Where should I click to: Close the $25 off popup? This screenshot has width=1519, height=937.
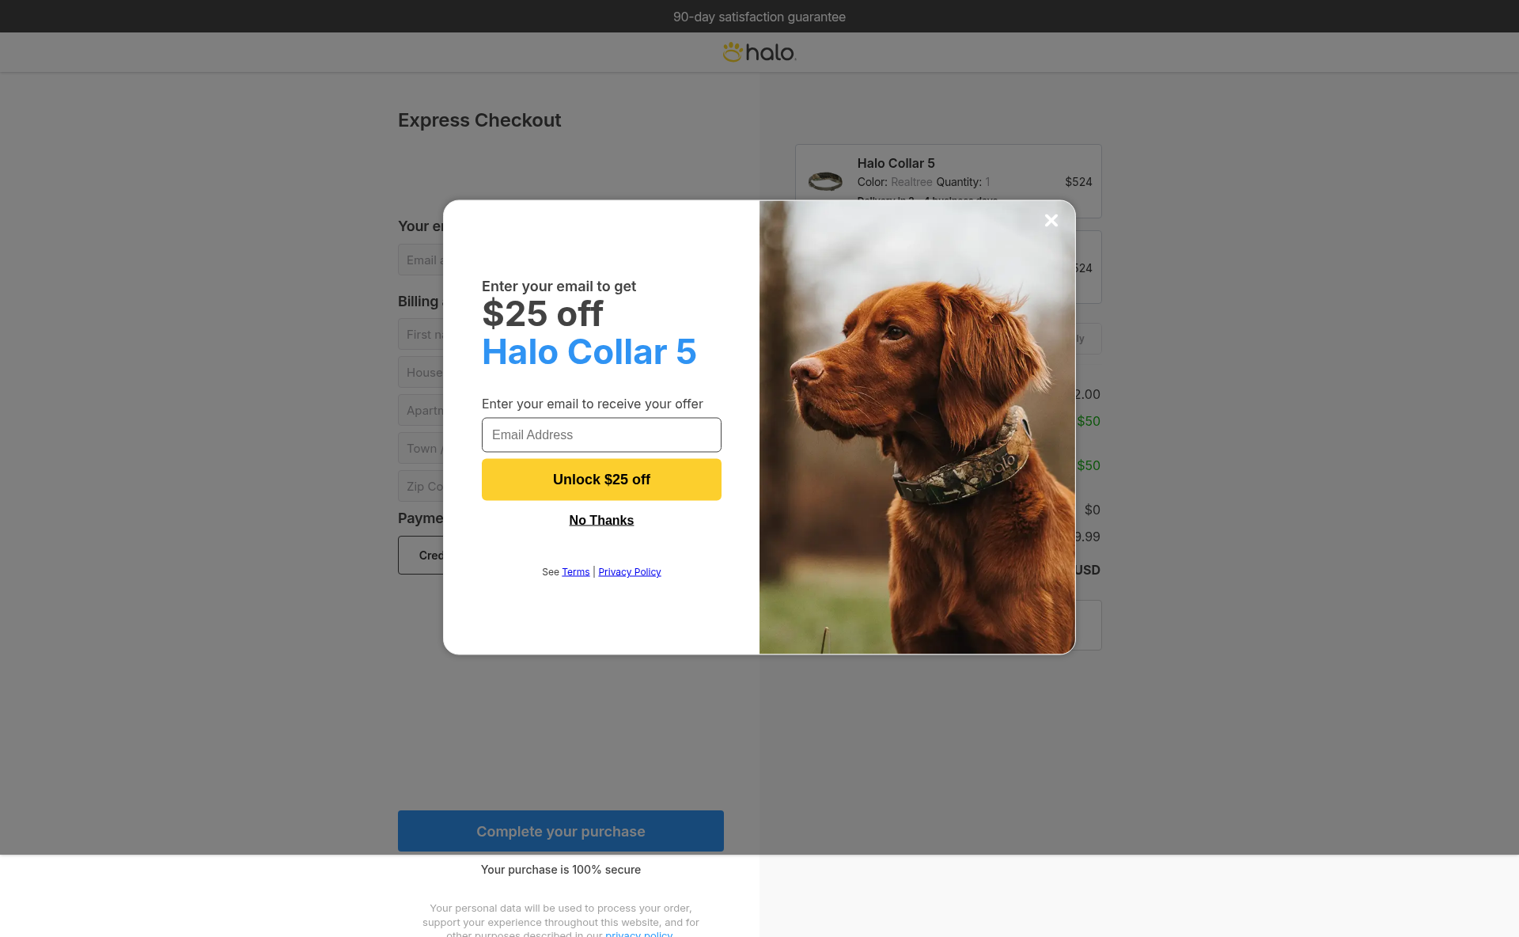pos(1051,221)
